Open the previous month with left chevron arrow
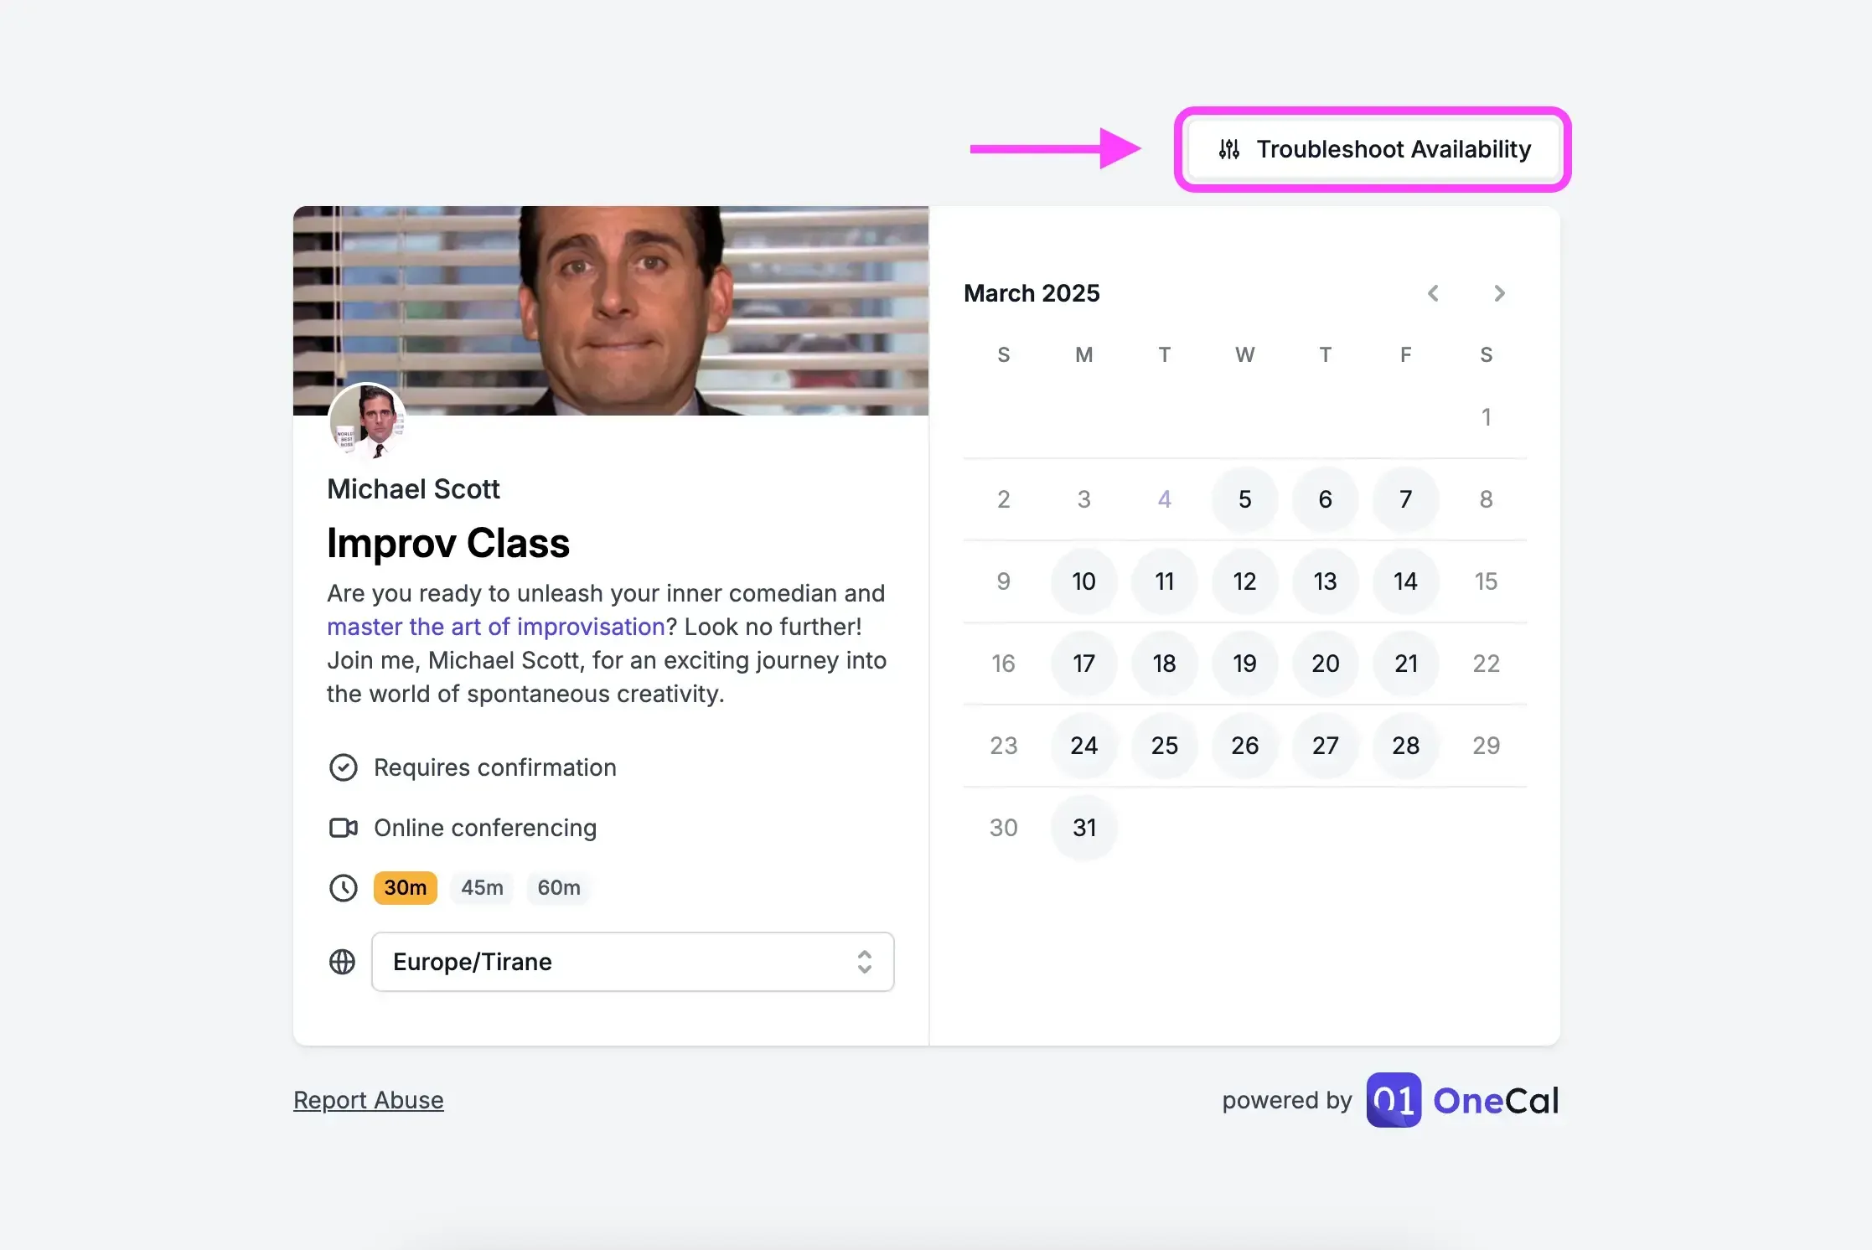The height and width of the screenshot is (1250, 1872). pos(1433,293)
